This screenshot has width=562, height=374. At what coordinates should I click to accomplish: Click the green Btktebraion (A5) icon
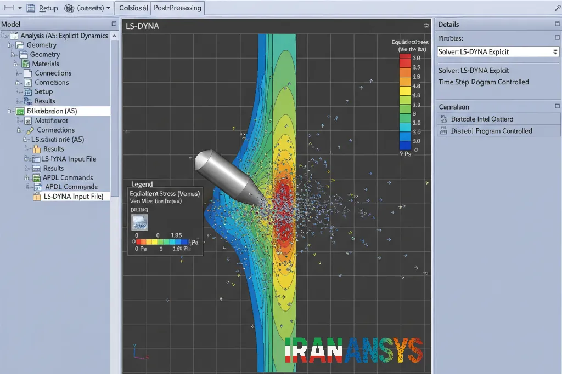(x=20, y=111)
